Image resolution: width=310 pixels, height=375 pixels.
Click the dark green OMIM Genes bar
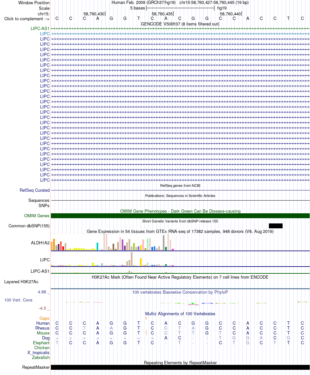(x=180, y=216)
